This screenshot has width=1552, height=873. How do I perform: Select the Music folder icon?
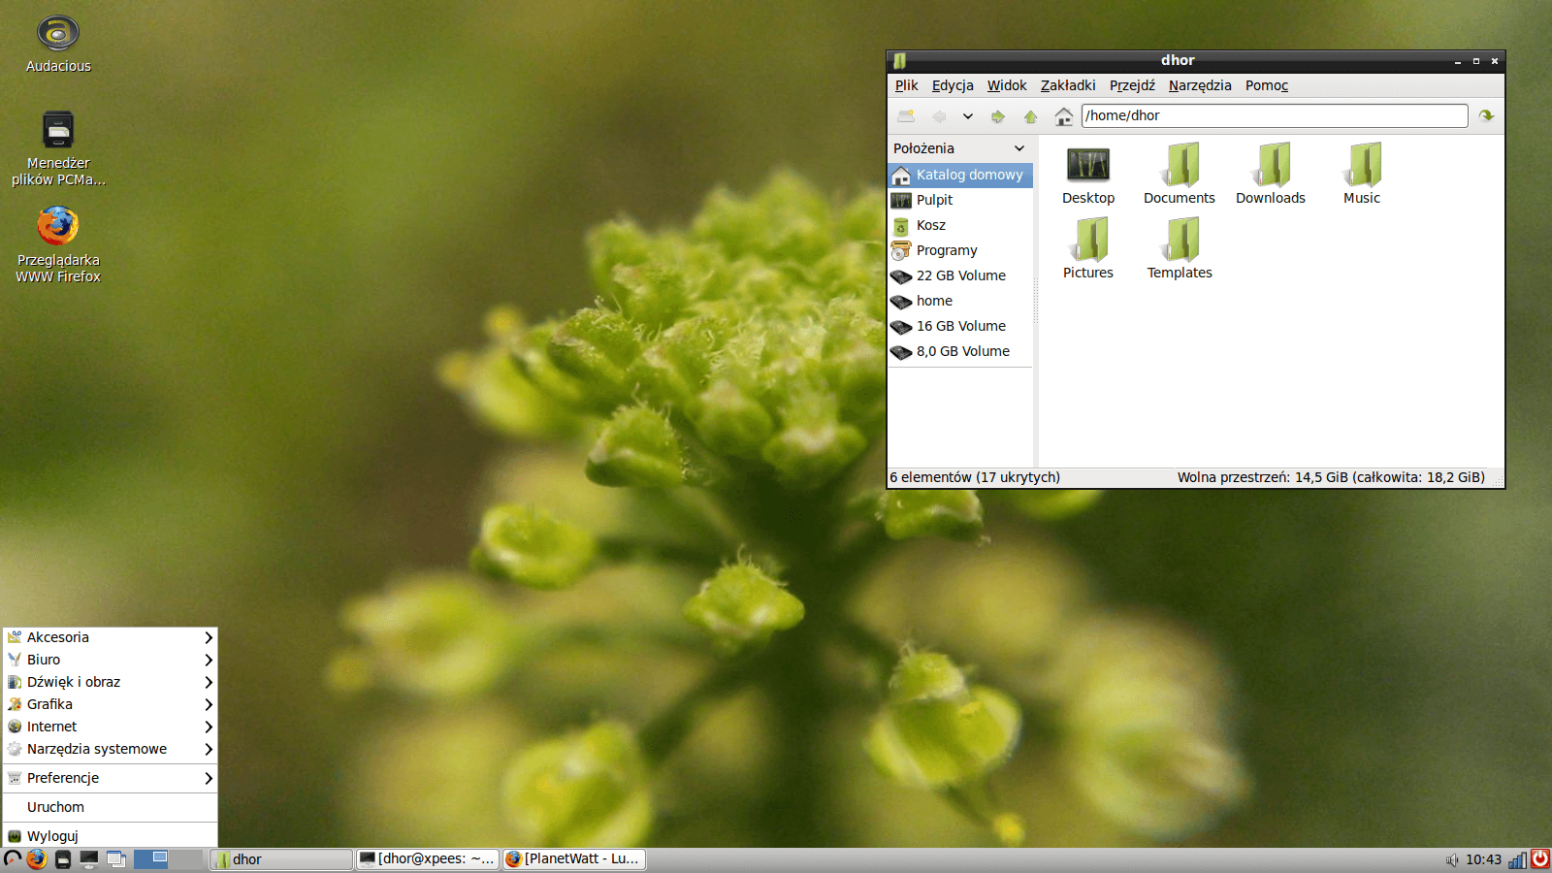pos(1362,175)
